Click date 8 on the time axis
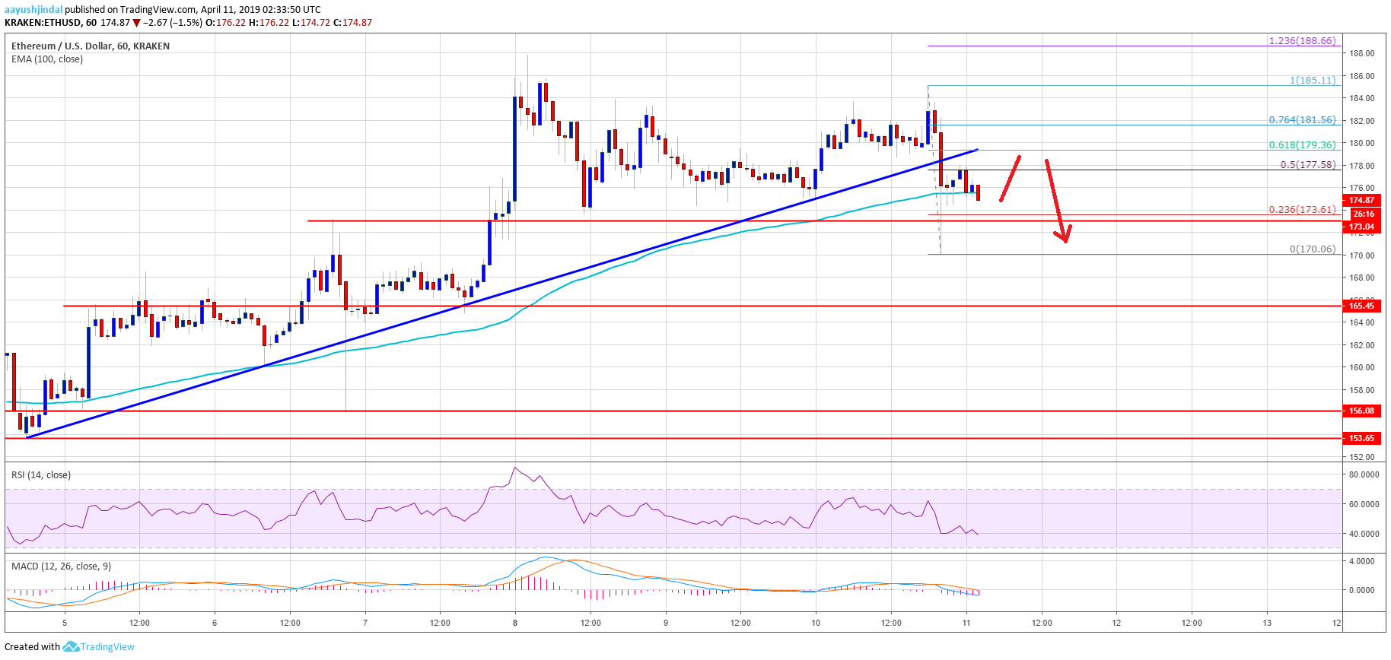The image size is (1391, 660). (515, 623)
